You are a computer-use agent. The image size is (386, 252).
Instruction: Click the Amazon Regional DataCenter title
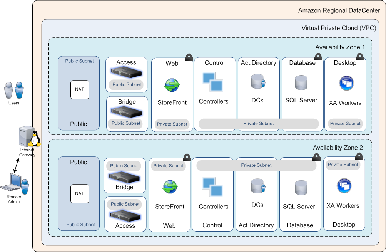pos(339,10)
